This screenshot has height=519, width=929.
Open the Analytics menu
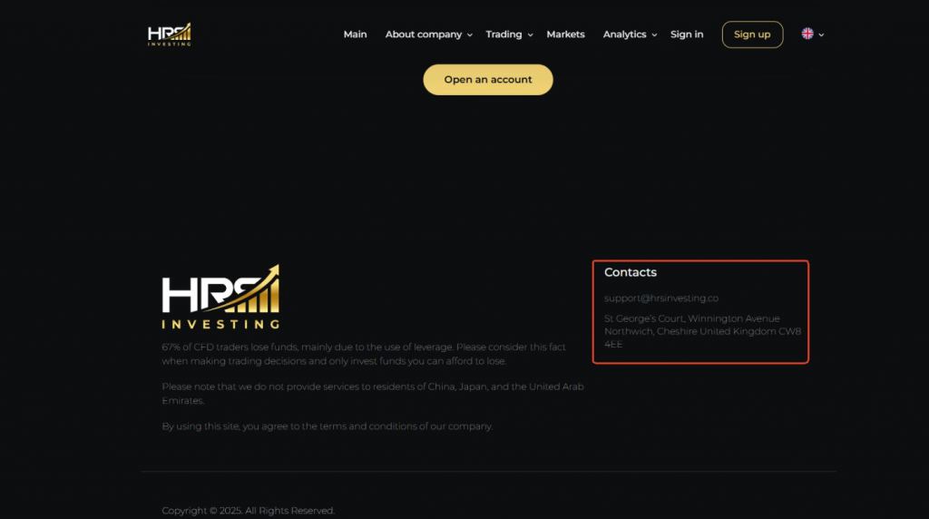[624, 34]
